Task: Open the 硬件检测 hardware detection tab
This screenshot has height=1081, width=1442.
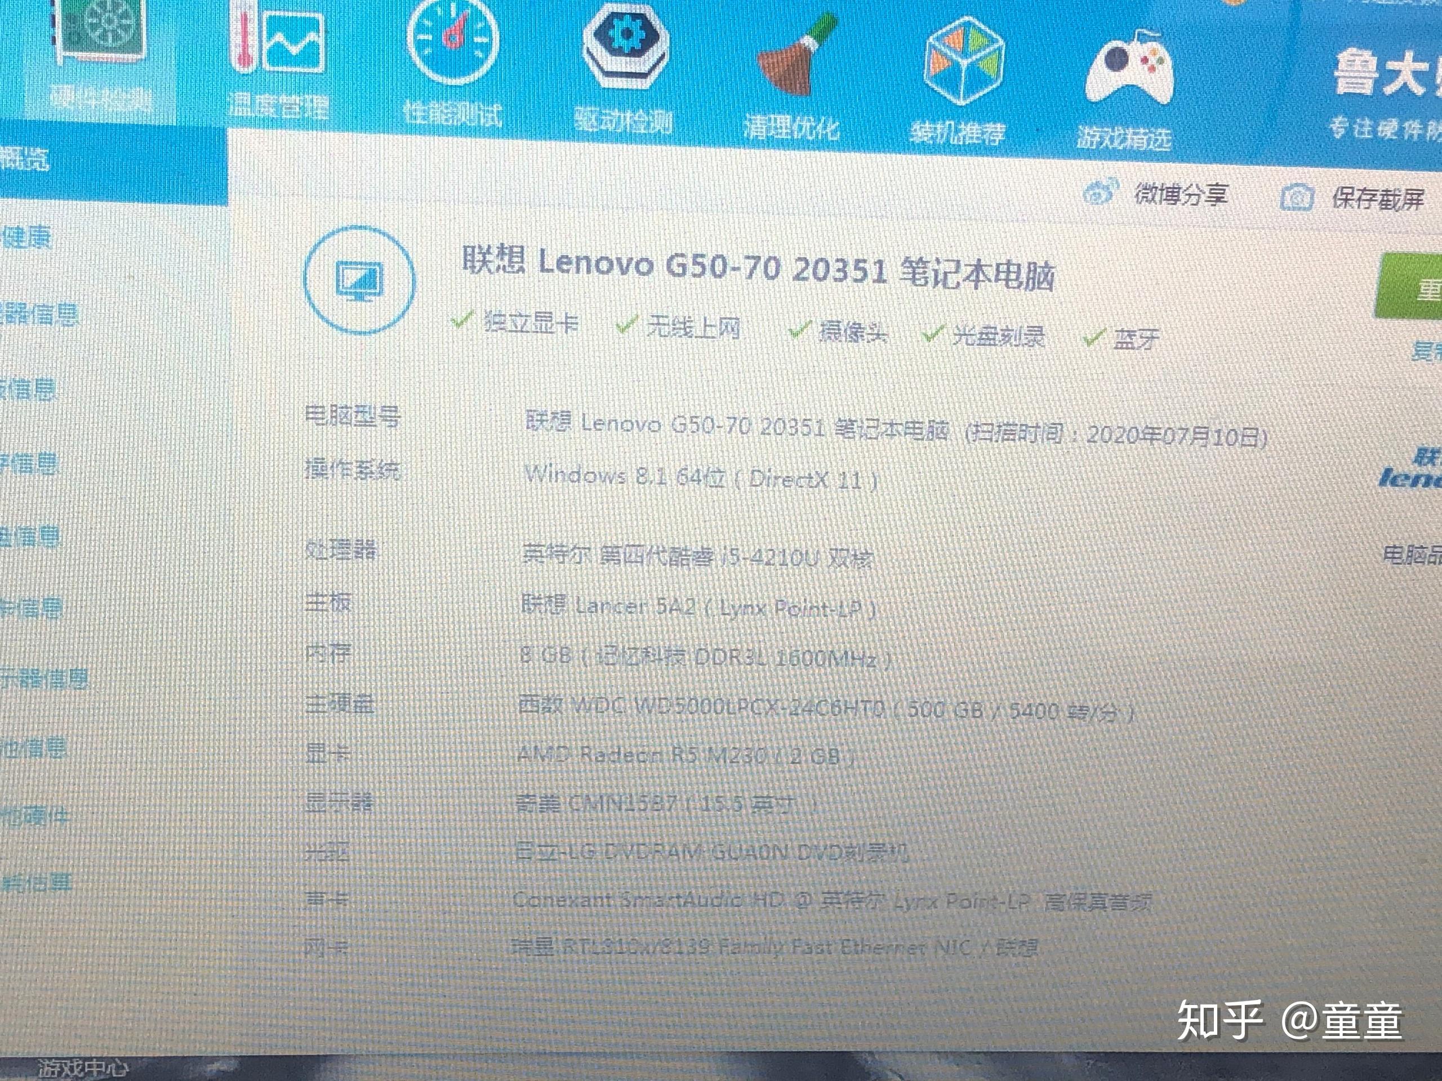Action: (100, 62)
